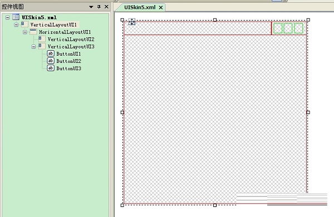Click the move handle icon on canvas
Image resolution: width=334 pixels, height=217 pixels.
click(132, 22)
